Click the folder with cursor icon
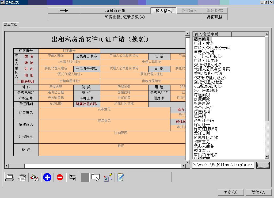 [x=96, y=177]
